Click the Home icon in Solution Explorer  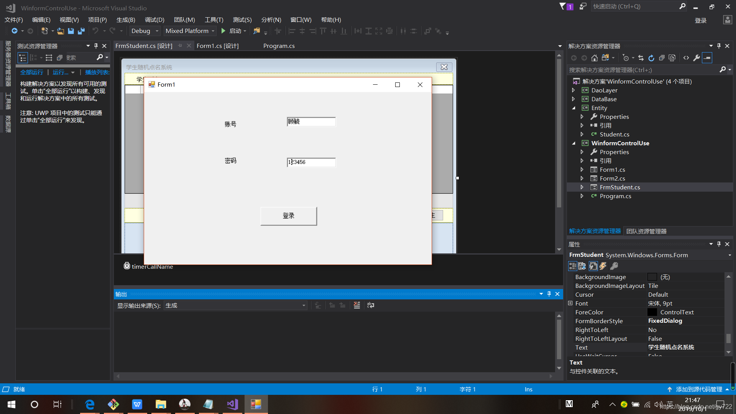[x=594, y=58]
